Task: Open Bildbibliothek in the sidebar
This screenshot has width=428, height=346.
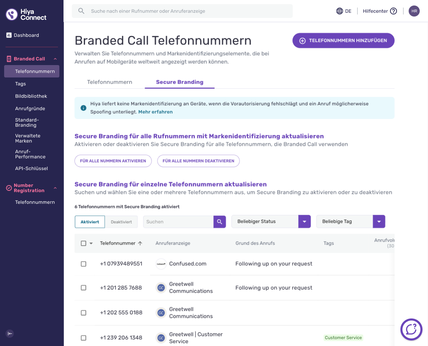Action: tap(31, 96)
